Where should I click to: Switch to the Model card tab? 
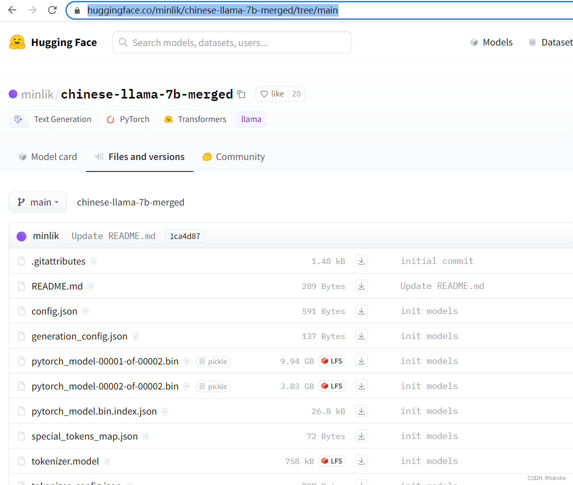click(x=48, y=157)
